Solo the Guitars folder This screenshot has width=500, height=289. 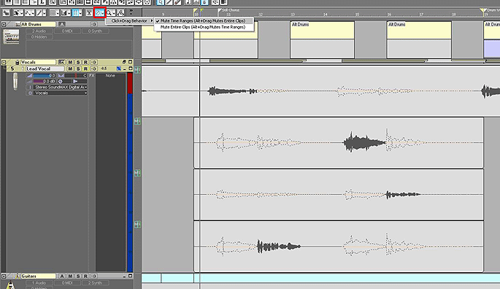(x=78, y=277)
